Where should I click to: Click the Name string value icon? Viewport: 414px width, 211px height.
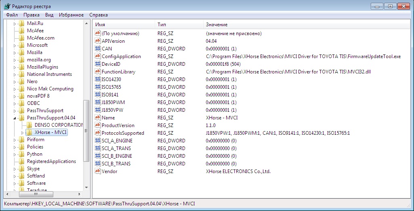click(x=98, y=117)
